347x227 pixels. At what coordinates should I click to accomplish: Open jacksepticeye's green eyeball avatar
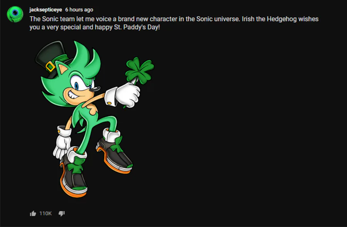(x=15, y=14)
